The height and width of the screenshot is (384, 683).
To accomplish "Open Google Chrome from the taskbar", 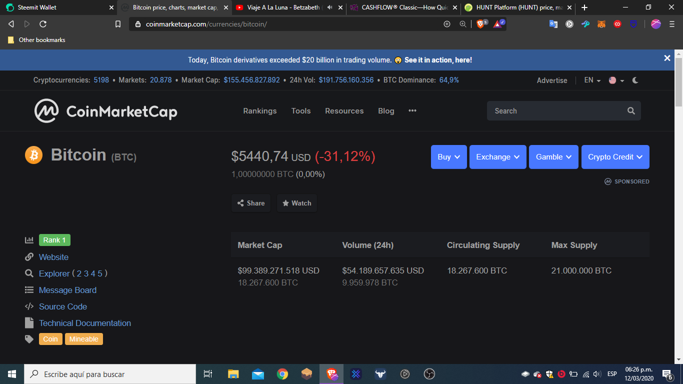I will (x=282, y=374).
